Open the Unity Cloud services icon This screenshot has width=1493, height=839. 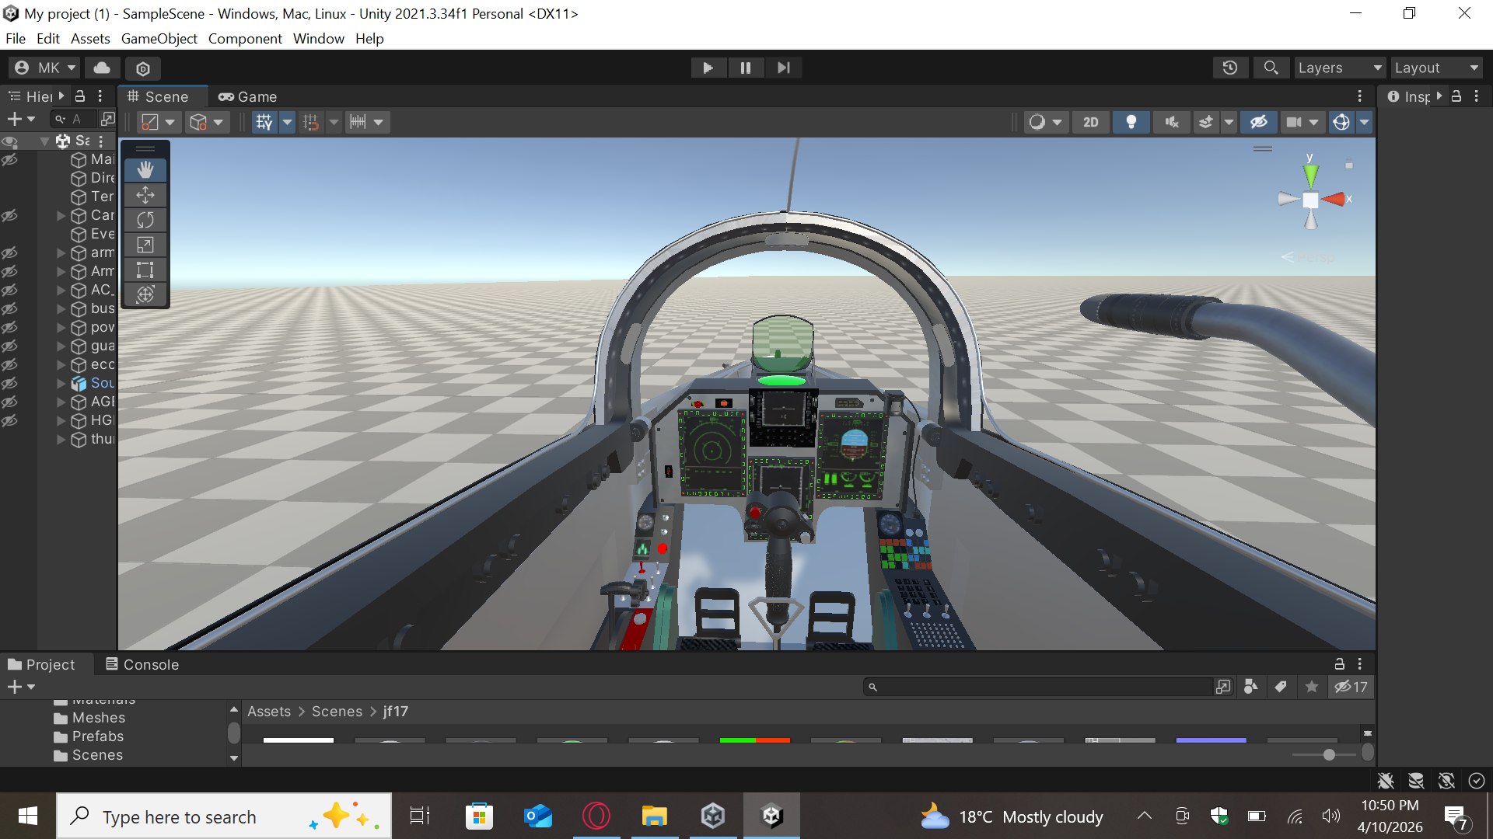point(102,68)
